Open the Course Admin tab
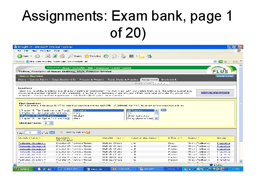This screenshot has width=256, height=192. pyautogui.click(x=39, y=80)
